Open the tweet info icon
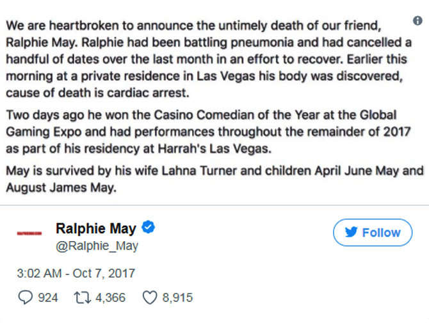The image size is (429, 334). pyautogui.click(x=417, y=21)
